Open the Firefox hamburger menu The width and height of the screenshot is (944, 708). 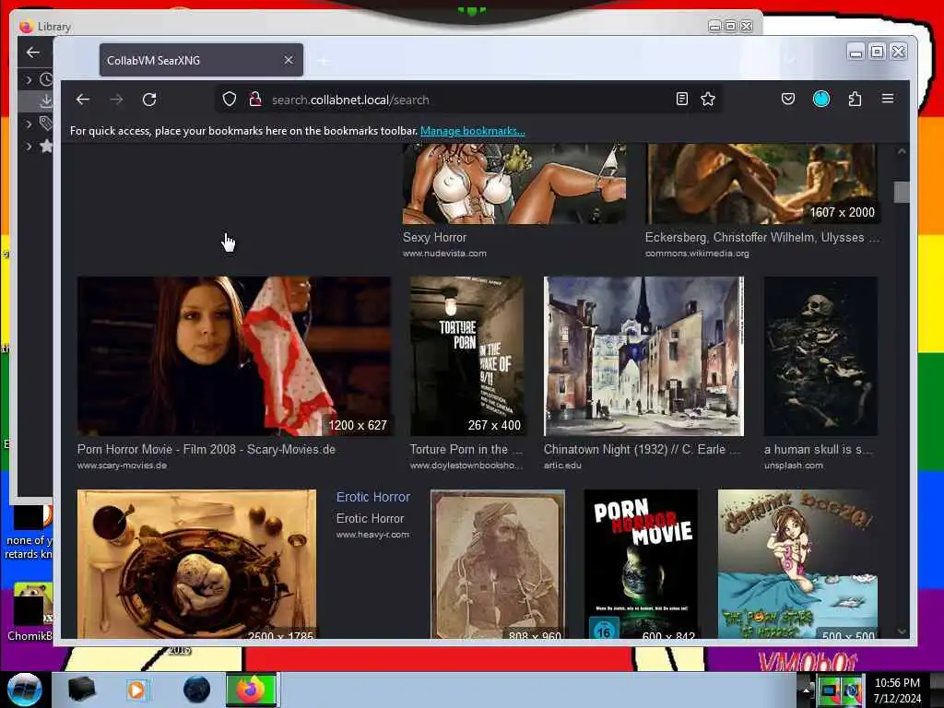[x=888, y=99]
